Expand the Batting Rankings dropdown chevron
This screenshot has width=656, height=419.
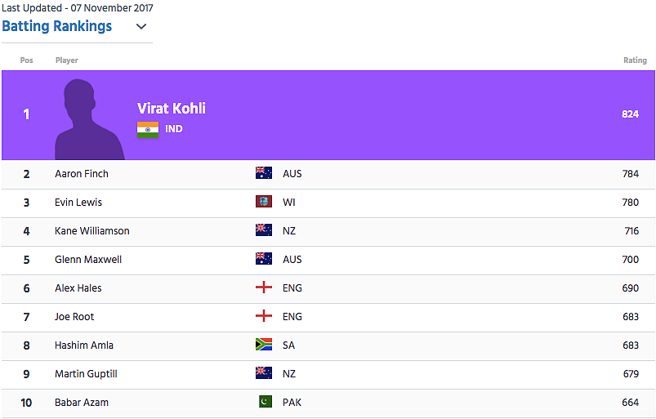(x=141, y=26)
